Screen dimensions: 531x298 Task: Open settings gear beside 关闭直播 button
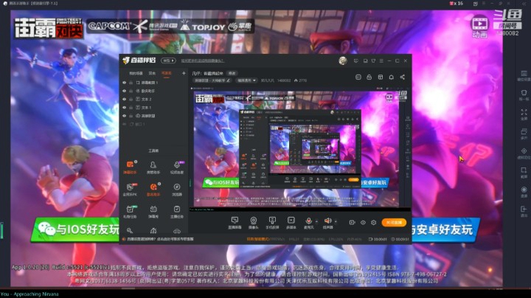coord(373,223)
